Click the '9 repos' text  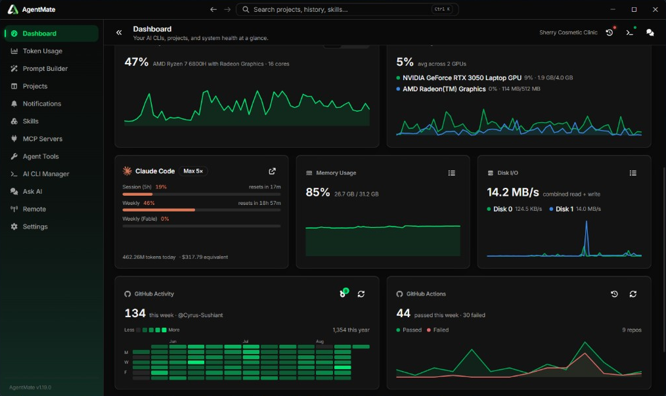click(x=632, y=330)
